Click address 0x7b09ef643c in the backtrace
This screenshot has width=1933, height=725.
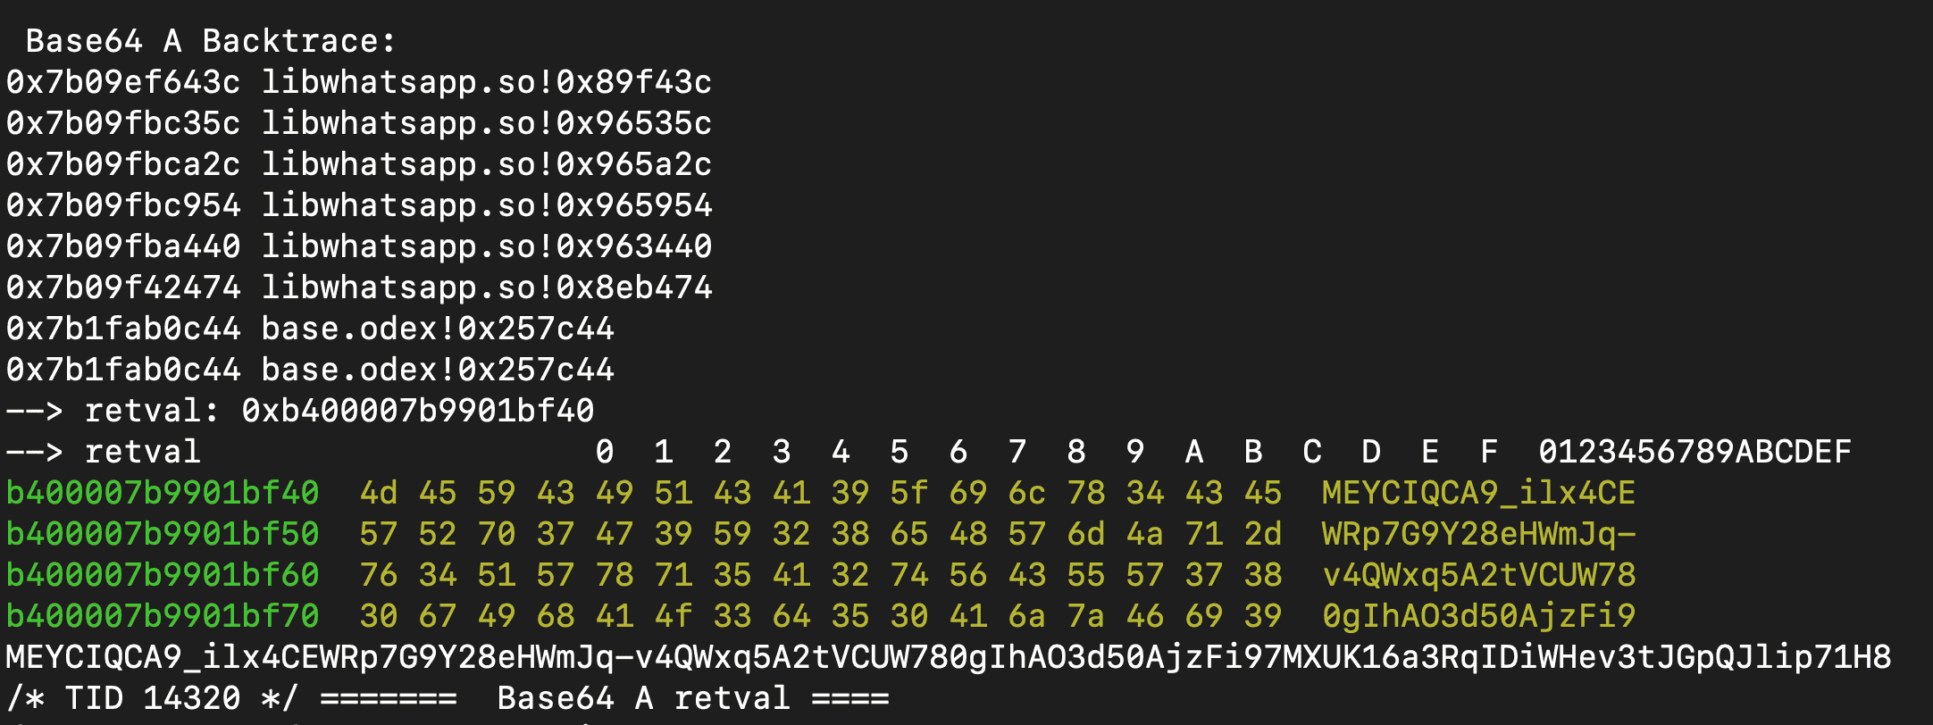[123, 82]
